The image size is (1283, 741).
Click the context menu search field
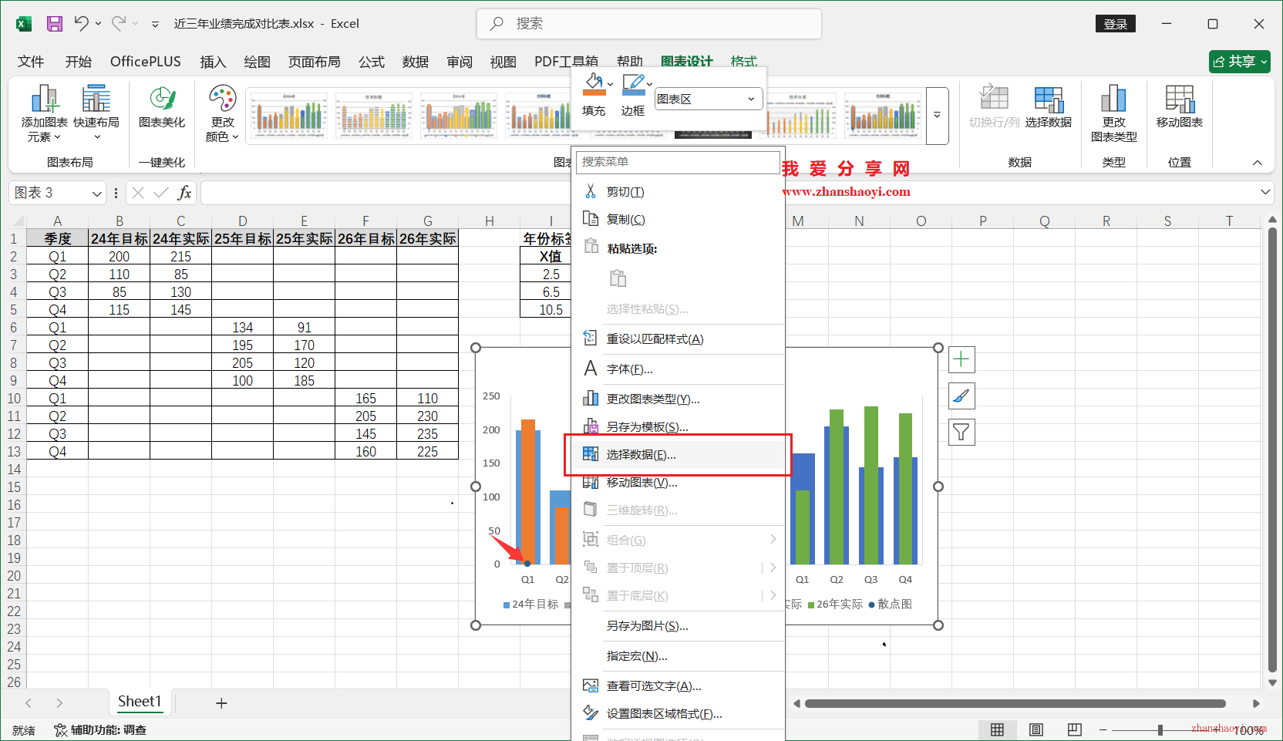678,162
